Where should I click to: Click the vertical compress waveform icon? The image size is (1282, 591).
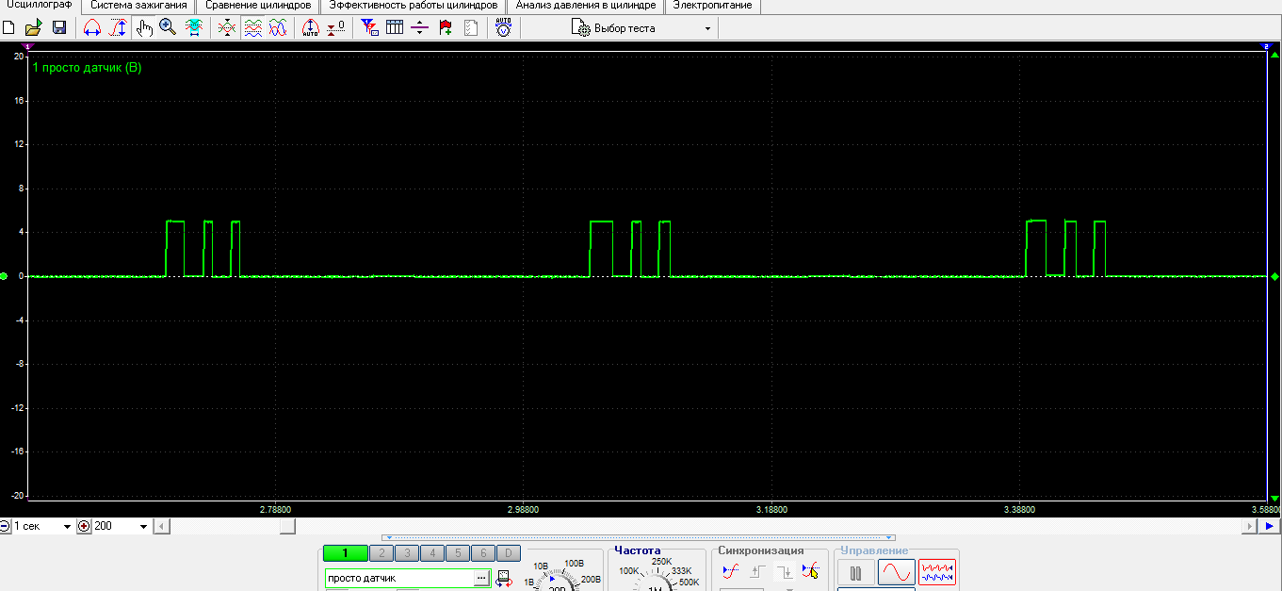(226, 28)
